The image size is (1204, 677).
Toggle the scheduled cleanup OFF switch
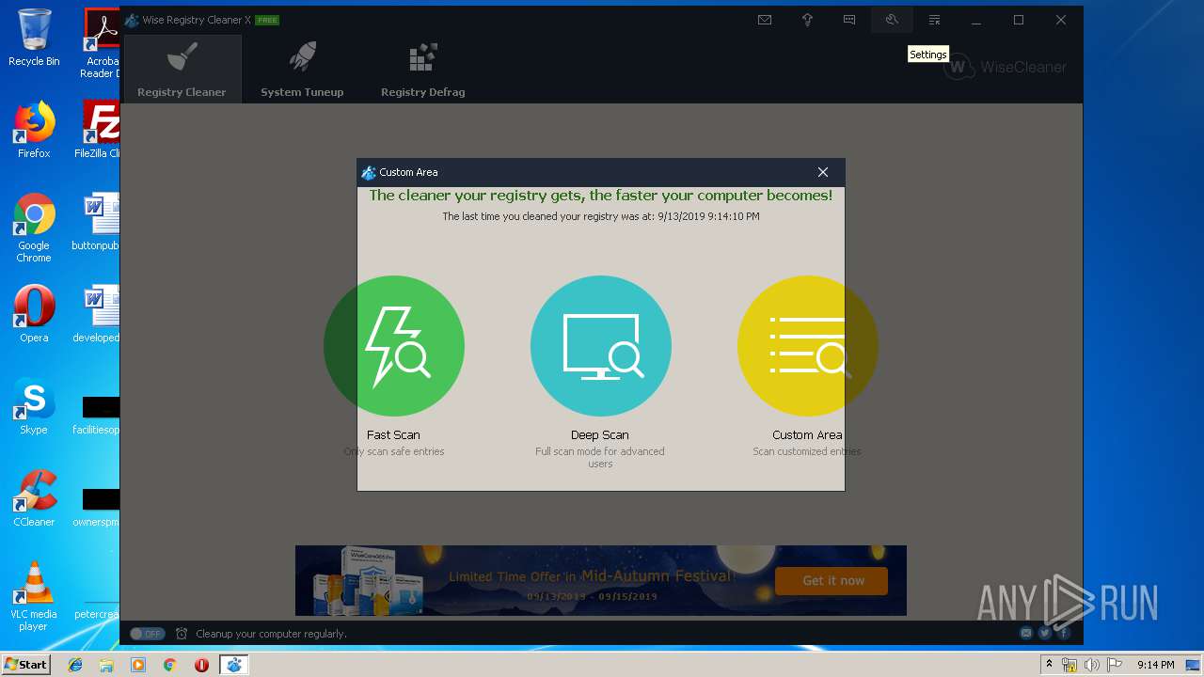coord(147,634)
